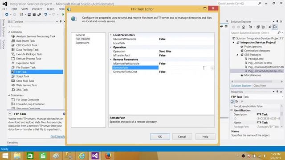Click Cancel in FTP Task Editor
The width and height of the screenshot is (285, 160).
point(182,136)
